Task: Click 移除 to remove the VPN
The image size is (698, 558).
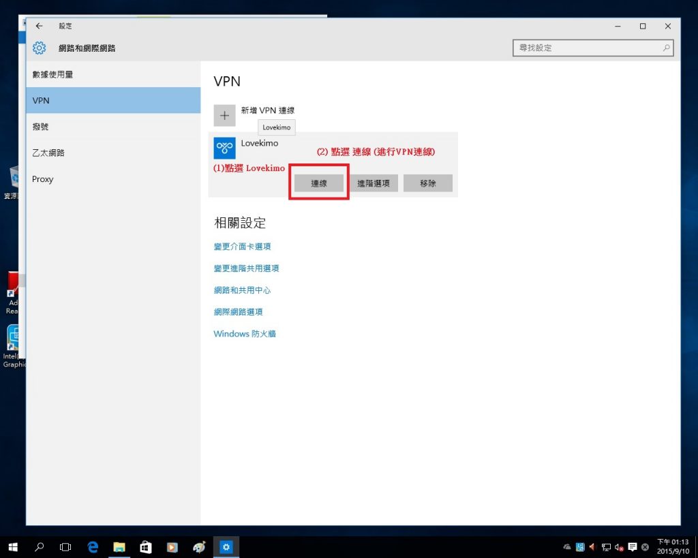Action: click(427, 183)
